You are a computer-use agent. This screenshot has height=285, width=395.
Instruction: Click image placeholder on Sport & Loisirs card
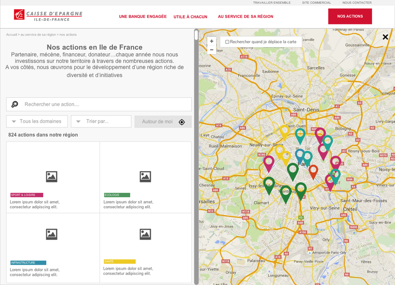pyautogui.click(x=52, y=177)
